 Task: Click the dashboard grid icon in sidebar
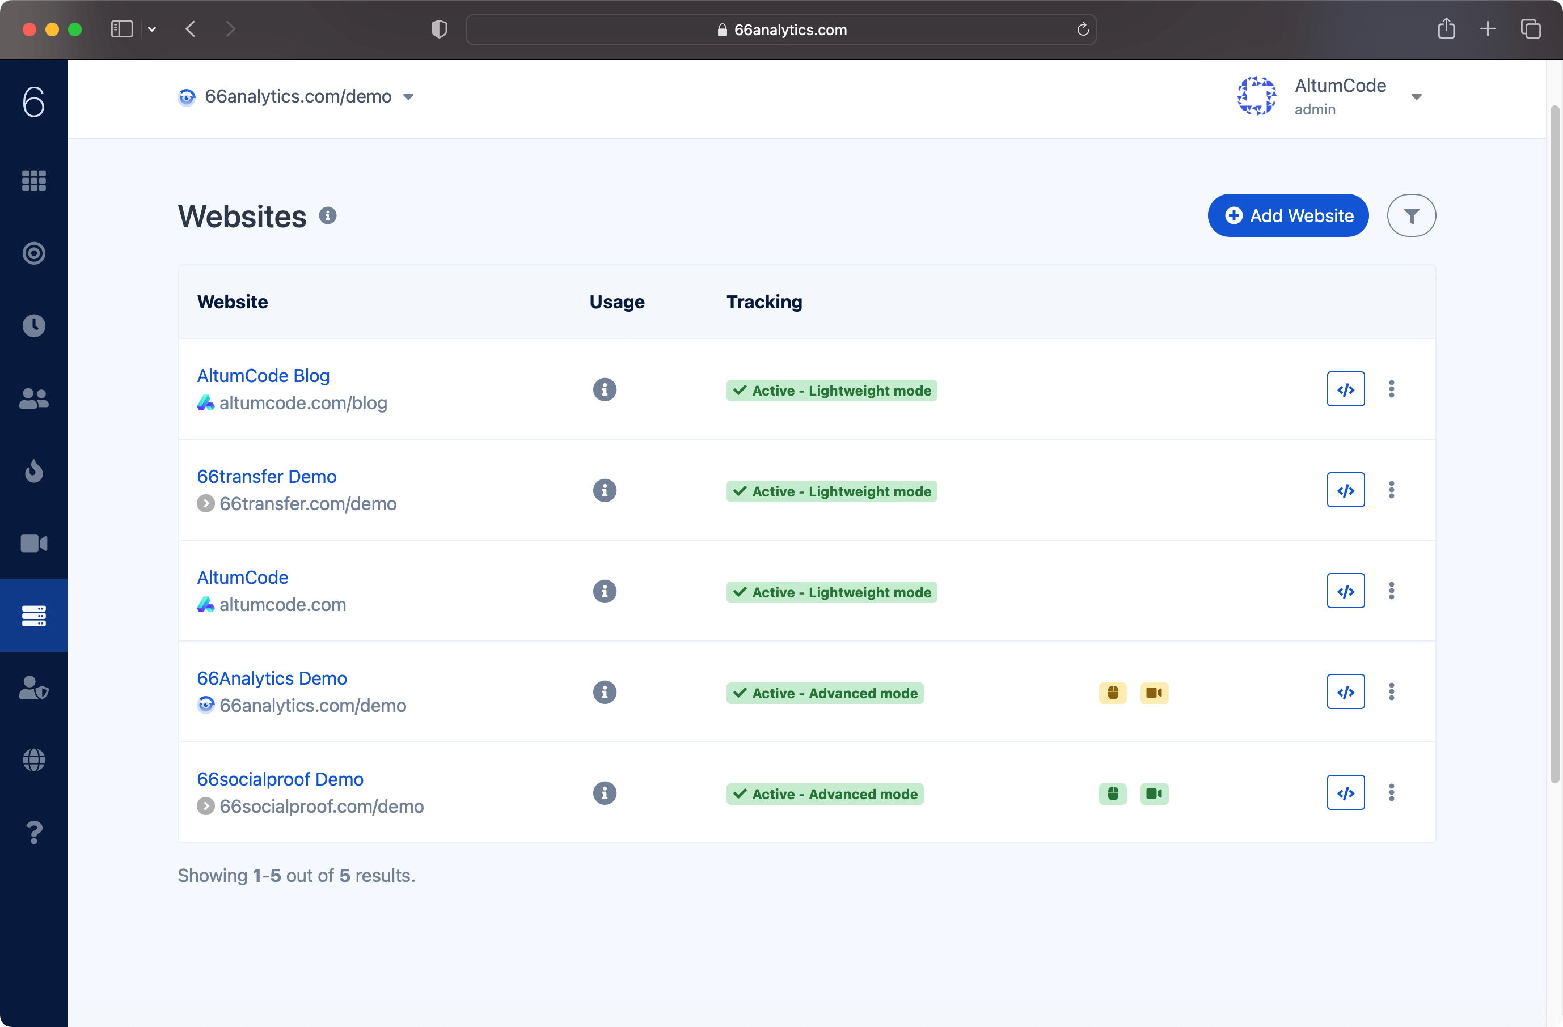(35, 180)
